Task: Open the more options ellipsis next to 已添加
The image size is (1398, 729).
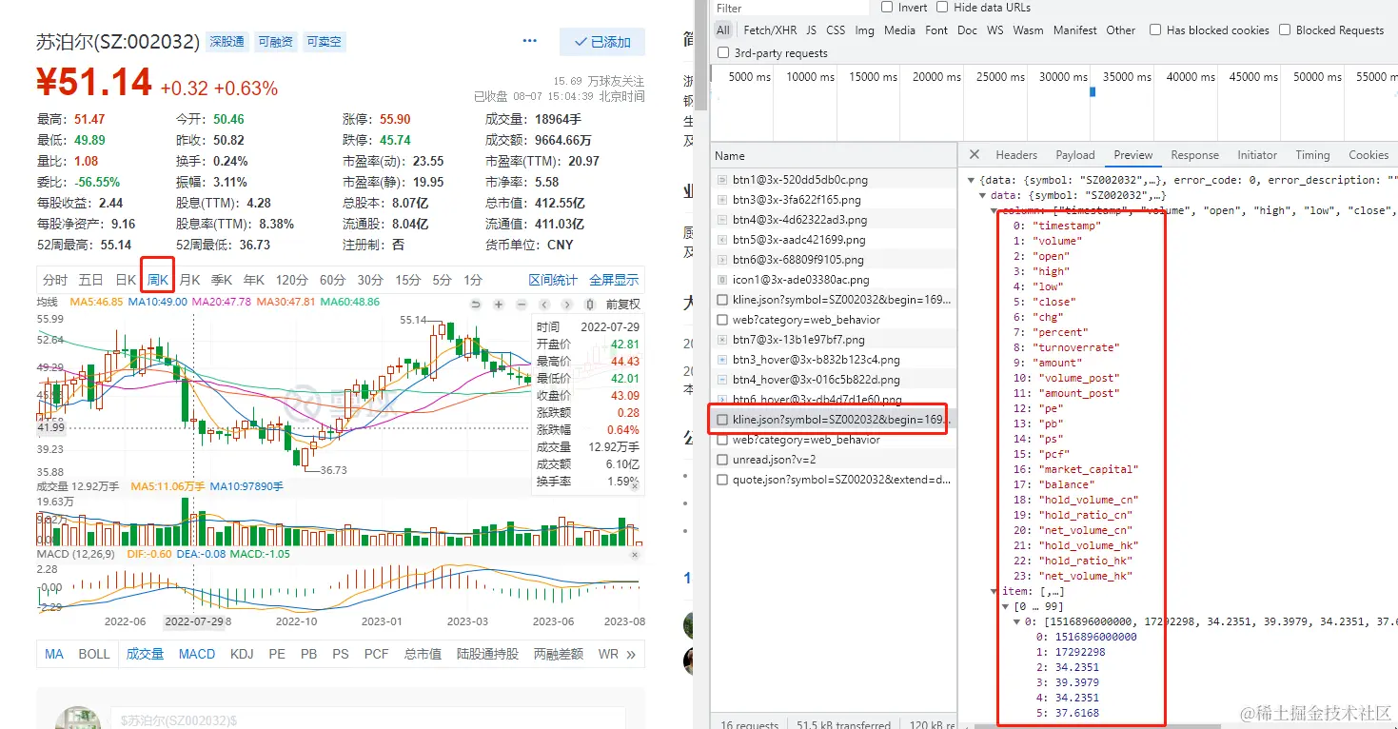Action: click(x=530, y=41)
